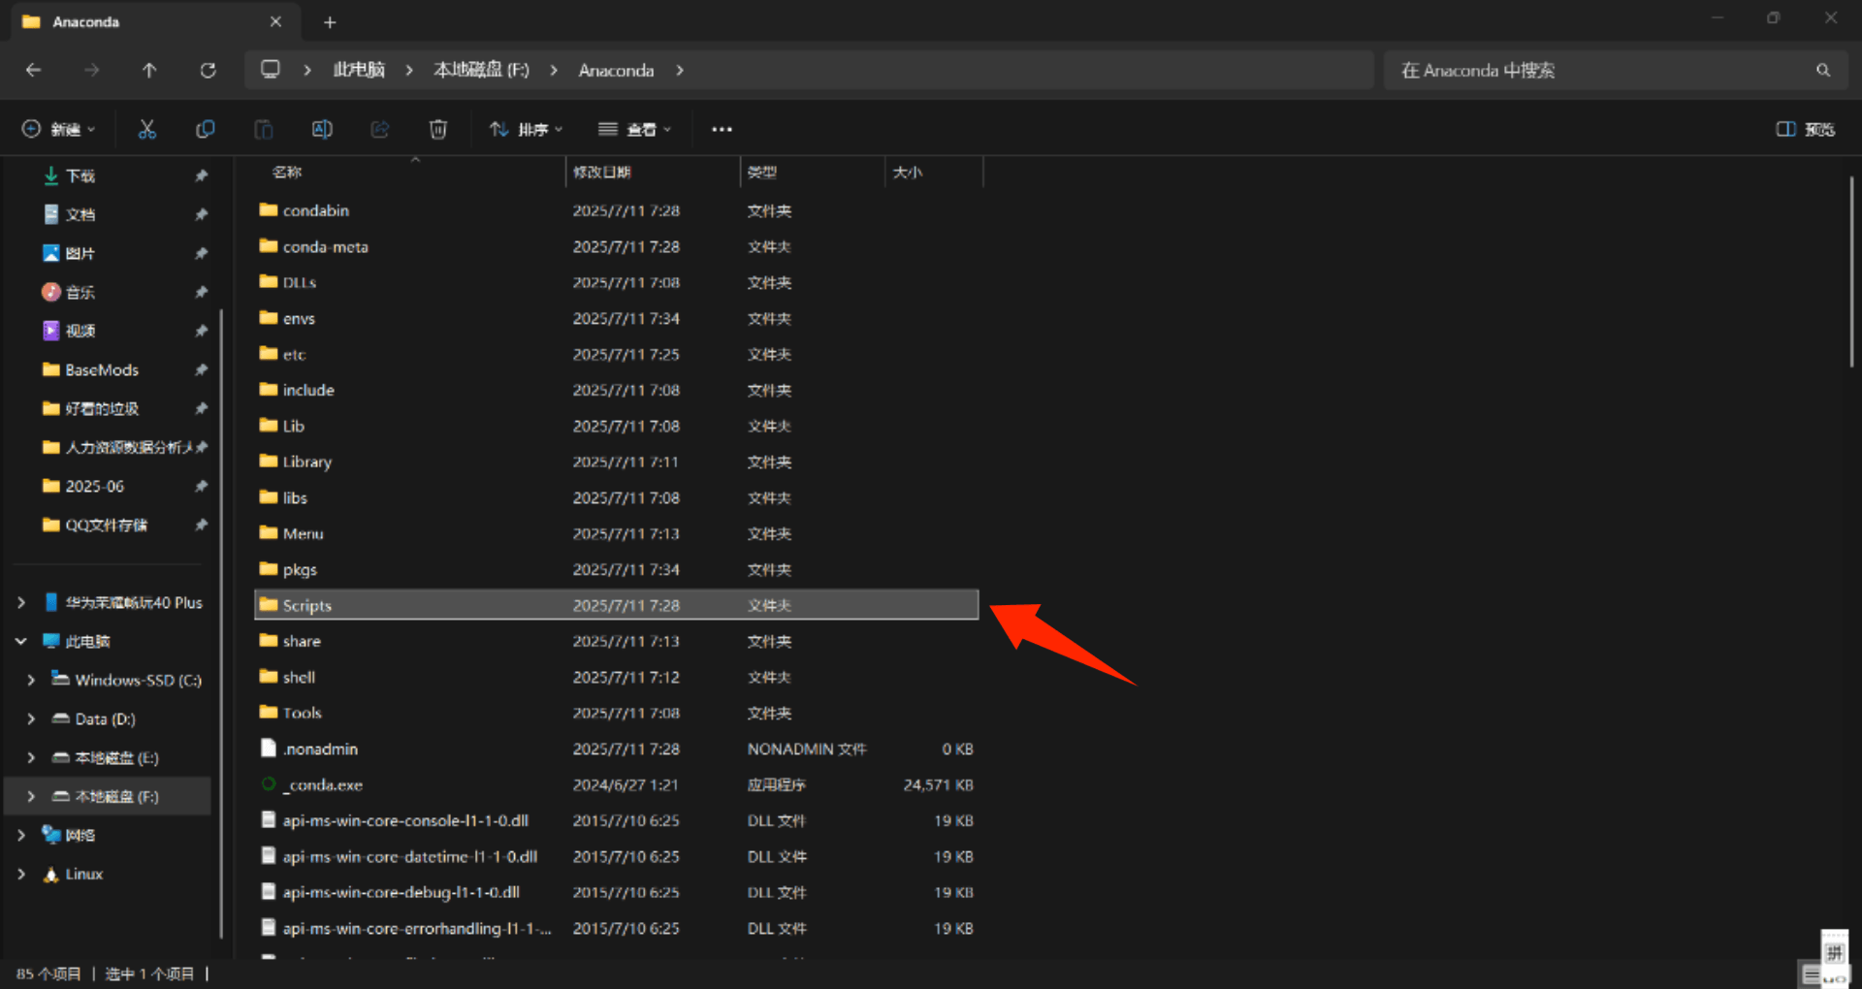The height and width of the screenshot is (989, 1862).
Task: Sort by the Name column header
Action: (287, 172)
